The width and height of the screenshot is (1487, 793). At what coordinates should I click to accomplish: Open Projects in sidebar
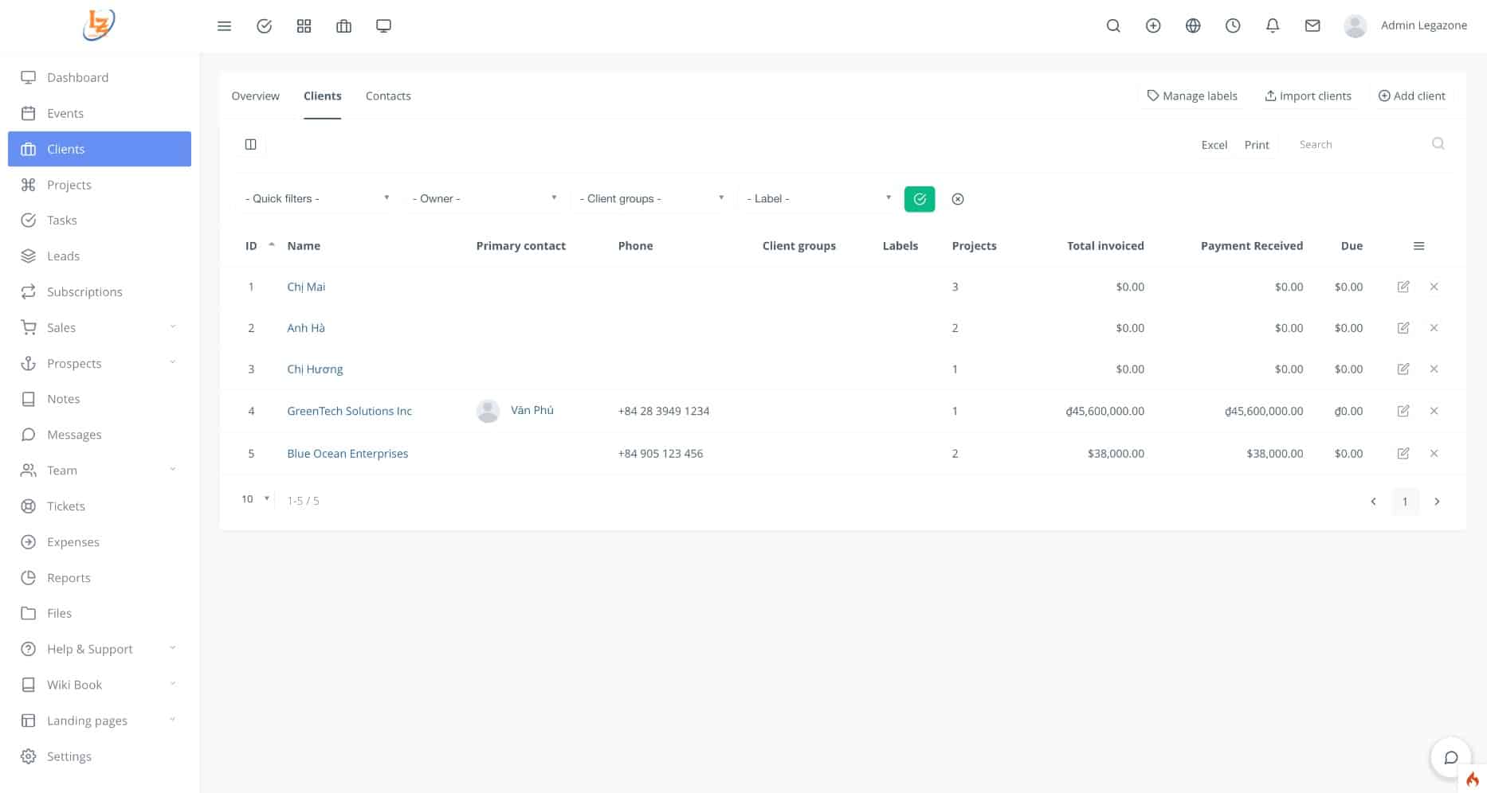click(100, 186)
